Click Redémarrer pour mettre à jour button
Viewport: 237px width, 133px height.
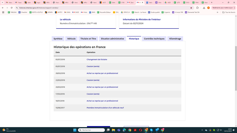[223, 8]
